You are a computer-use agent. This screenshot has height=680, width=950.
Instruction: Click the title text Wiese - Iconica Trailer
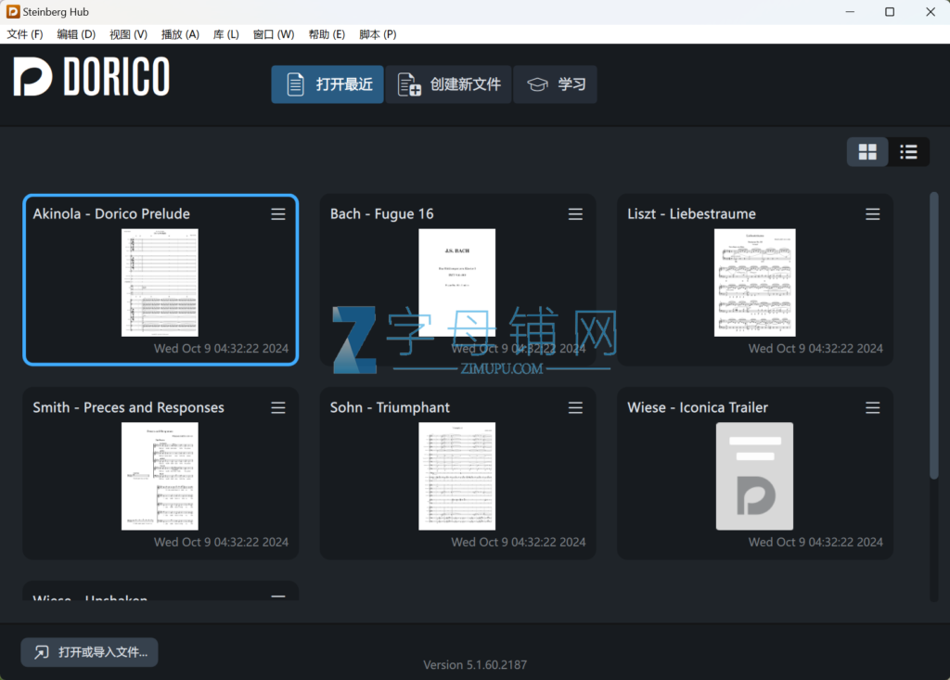[x=698, y=408]
